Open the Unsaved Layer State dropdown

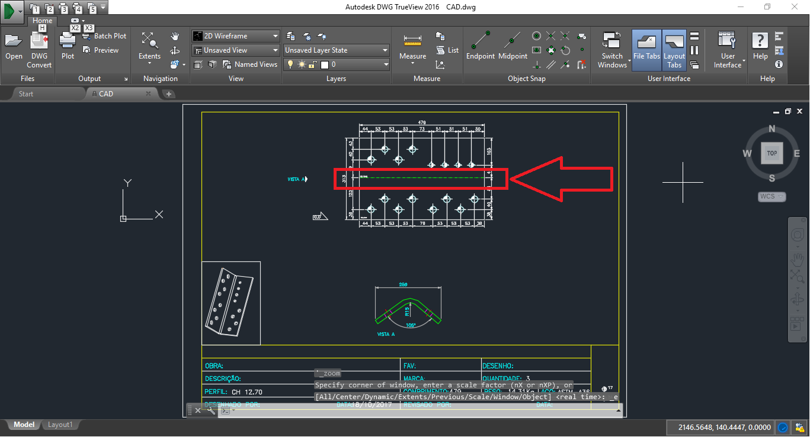coord(385,50)
